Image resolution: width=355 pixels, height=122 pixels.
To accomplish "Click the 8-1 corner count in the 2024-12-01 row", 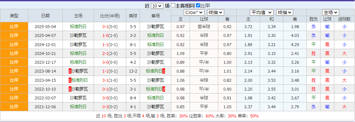I will click(133, 44).
